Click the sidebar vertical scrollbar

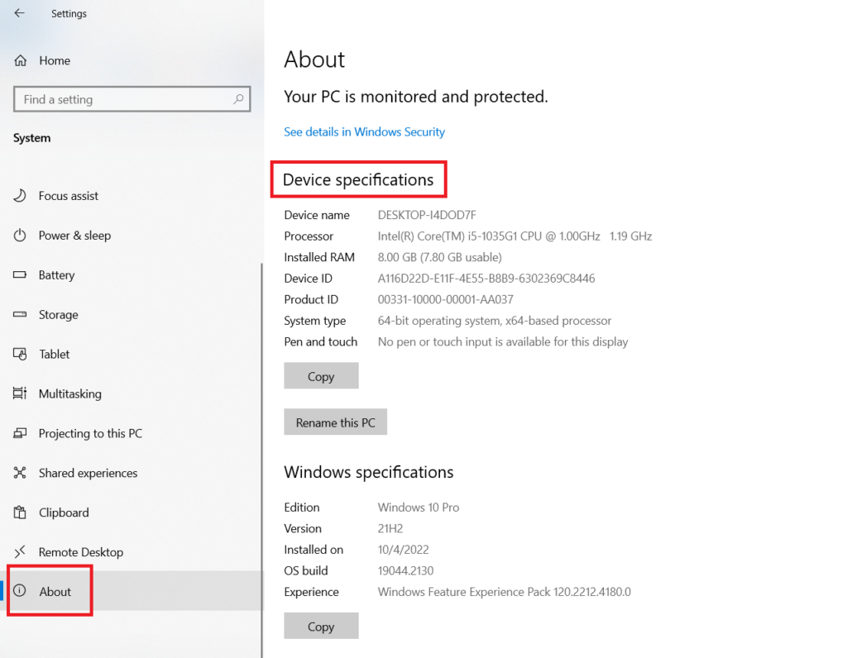pyautogui.click(x=262, y=459)
